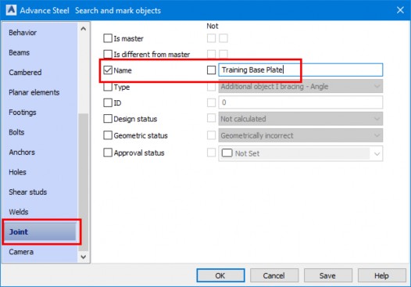This screenshot has width=411, height=287.
Task: Click the Name field with Training Base Plate
Action: 301,70
